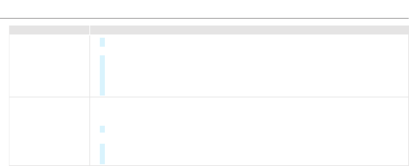Click the vertical border between first-row cells
Viewport: 409px width, 166px height.
click(90, 66)
